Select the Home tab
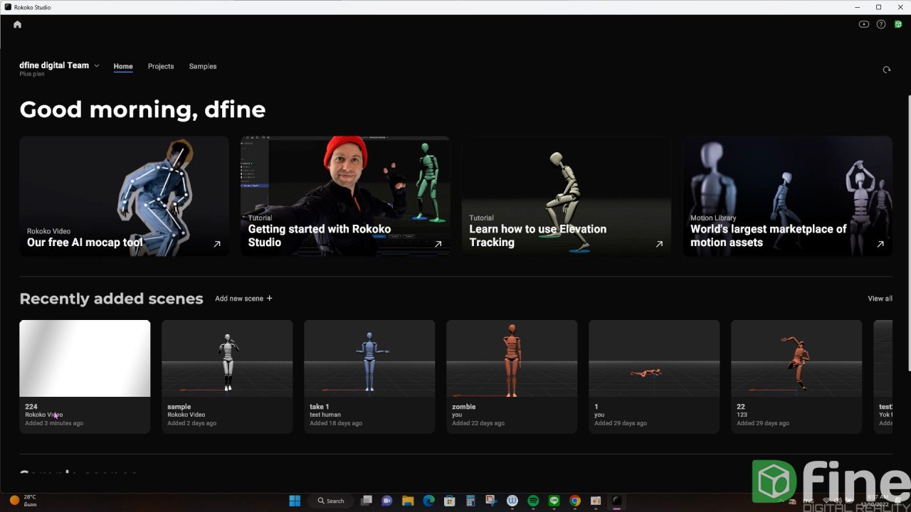Image resolution: width=911 pixels, height=512 pixels. 123,66
